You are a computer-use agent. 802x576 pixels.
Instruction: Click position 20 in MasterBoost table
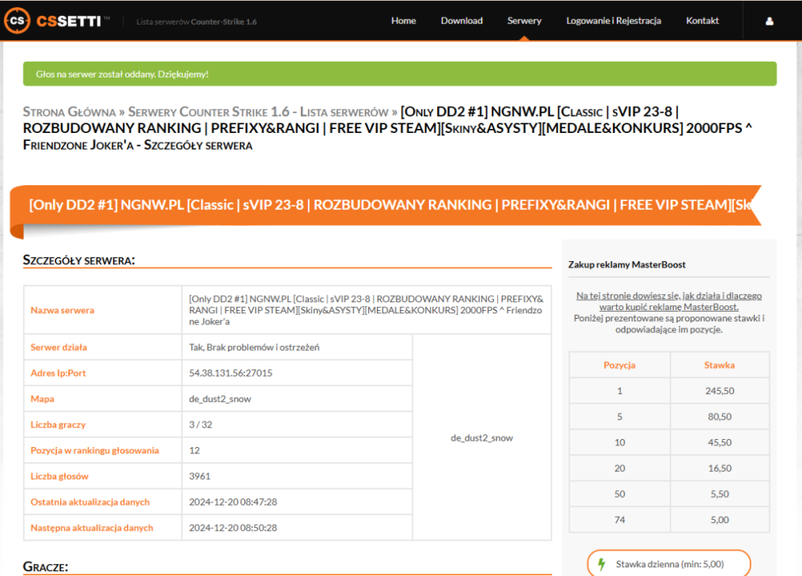pyautogui.click(x=619, y=468)
